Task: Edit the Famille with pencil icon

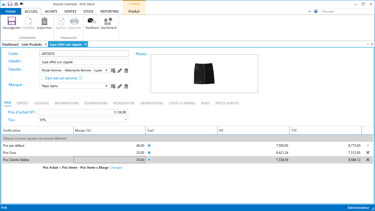Action: pos(120,71)
